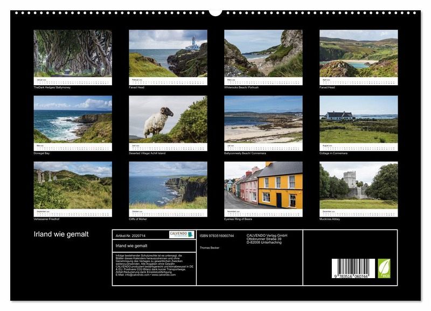Viewport: 431px width, 311px height.
Task: Click caption 'Cliffs of Moher'
Action: 138,219
